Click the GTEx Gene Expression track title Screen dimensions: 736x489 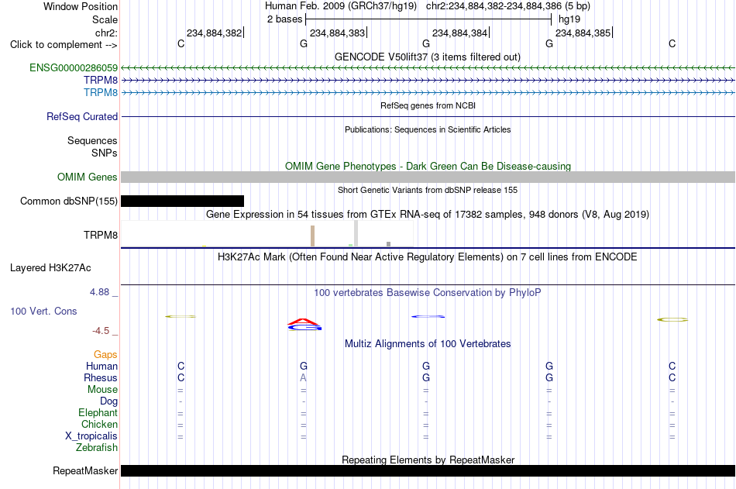pyautogui.click(x=428, y=214)
